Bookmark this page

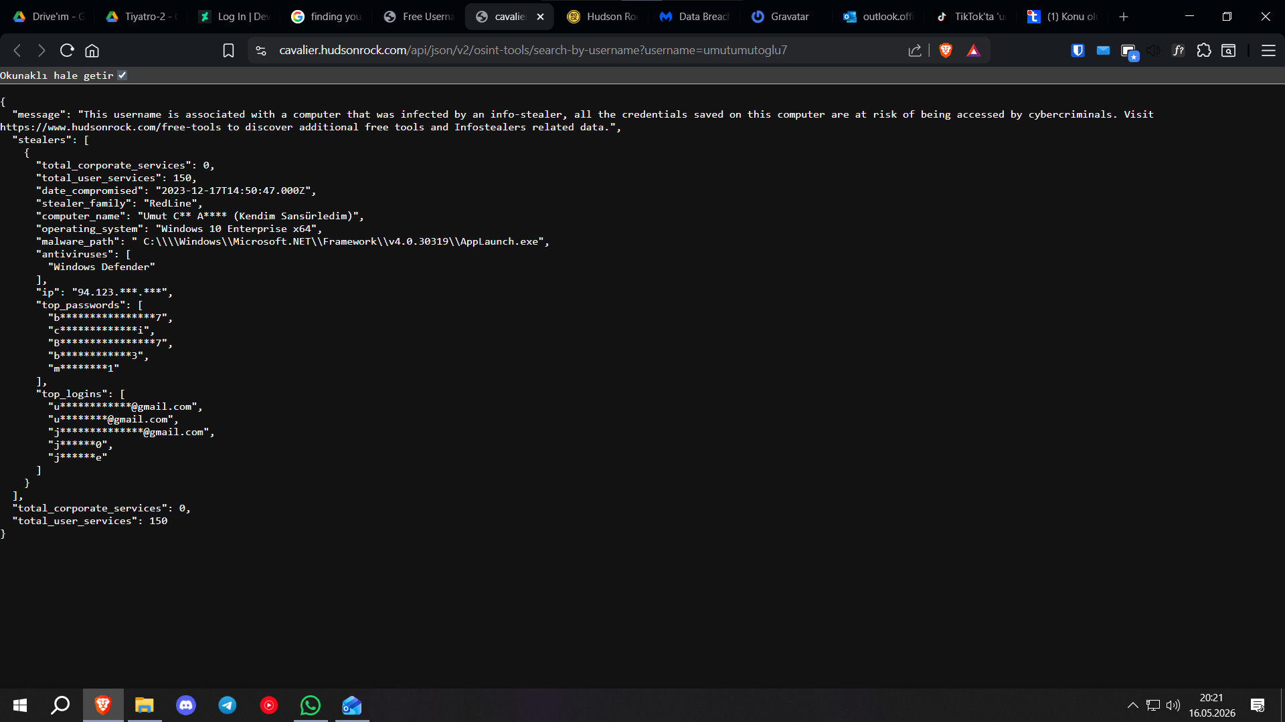[228, 50]
